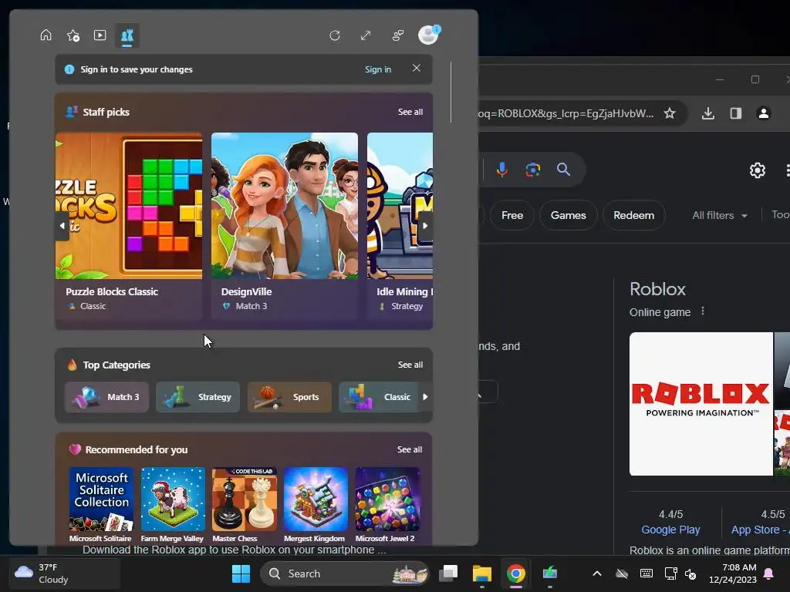Image resolution: width=790 pixels, height=592 pixels.
Task: Select the Strategy category
Action: 197,397
